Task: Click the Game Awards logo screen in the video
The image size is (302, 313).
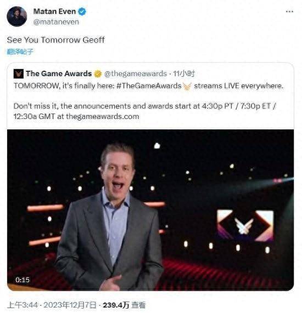Action: pyautogui.click(x=245, y=225)
